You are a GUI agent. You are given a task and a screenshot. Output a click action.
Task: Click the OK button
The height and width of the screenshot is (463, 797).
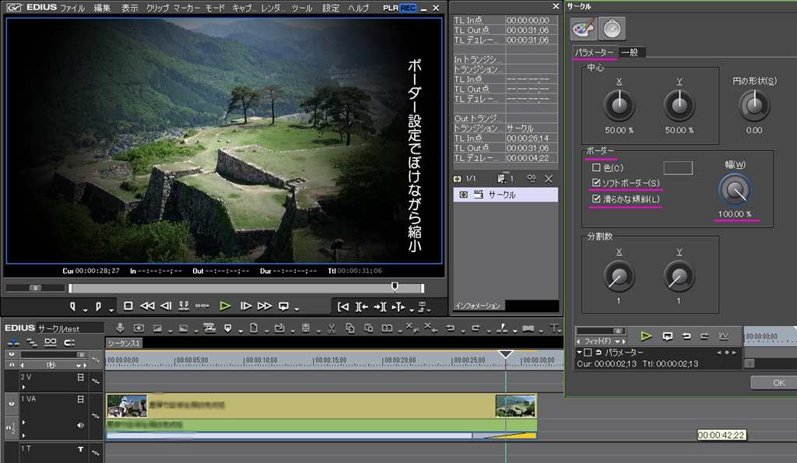[x=778, y=383]
